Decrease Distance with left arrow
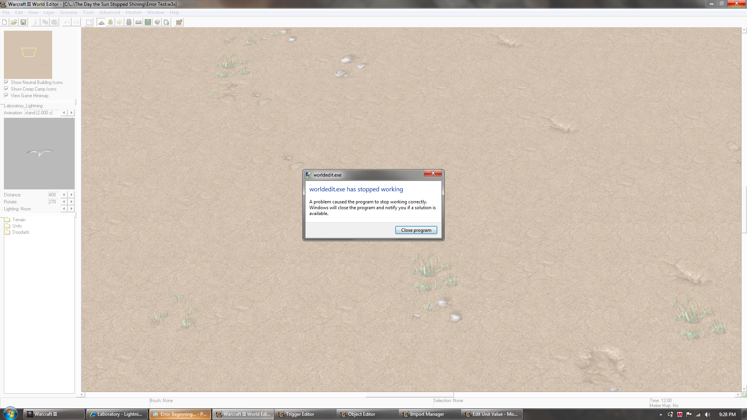This screenshot has height=420, width=747. tap(64, 195)
